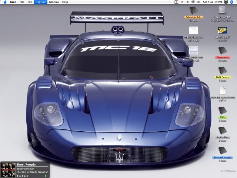Image resolution: width=237 pixels, height=178 pixels.
Task: Open the Grab application menu
Action: (13, 2)
